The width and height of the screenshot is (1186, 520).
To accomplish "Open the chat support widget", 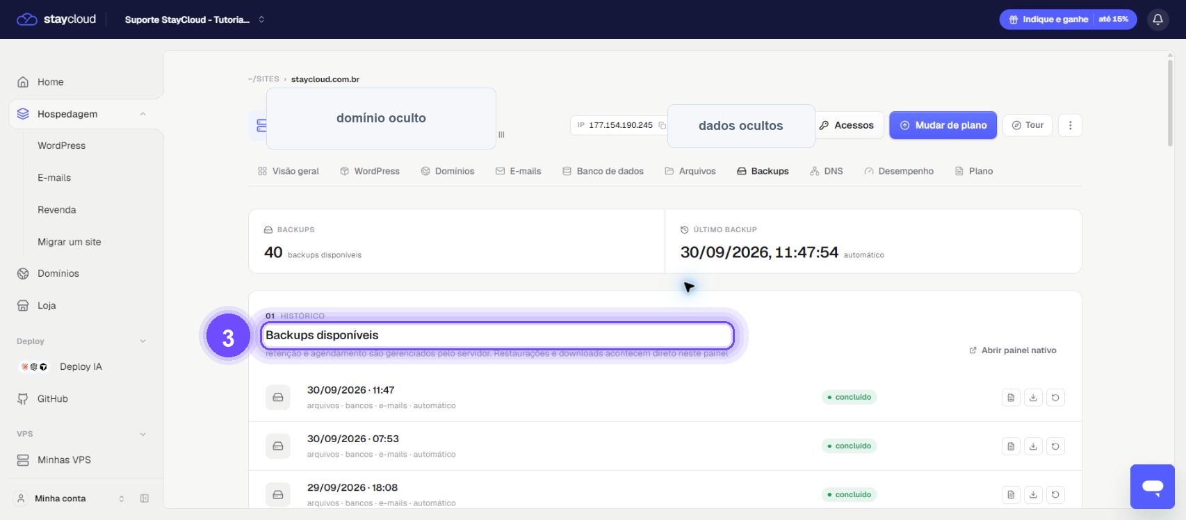I will click(1152, 487).
